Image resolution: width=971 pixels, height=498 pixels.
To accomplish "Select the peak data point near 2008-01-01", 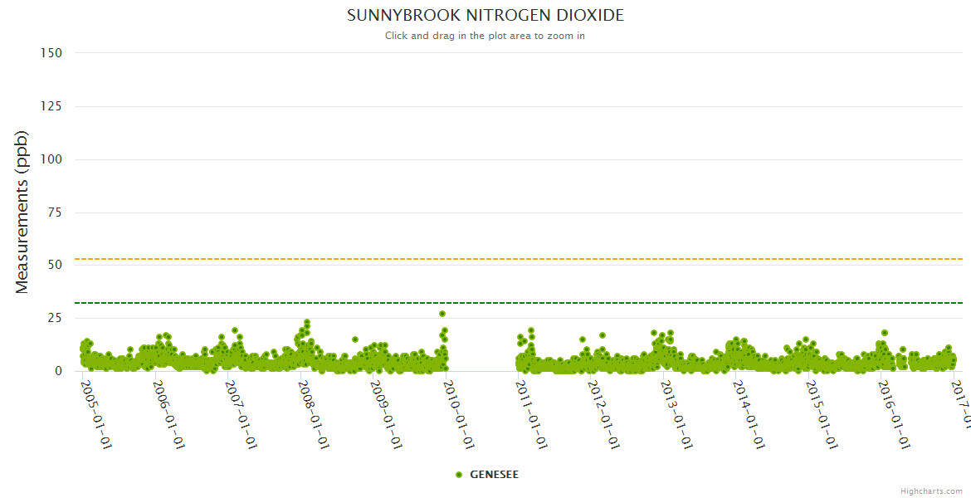I will point(307,322).
